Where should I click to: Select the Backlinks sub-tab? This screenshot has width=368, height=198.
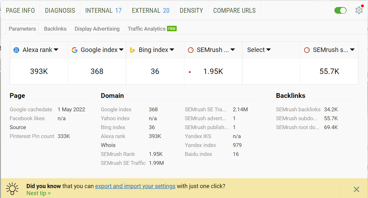click(x=55, y=29)
